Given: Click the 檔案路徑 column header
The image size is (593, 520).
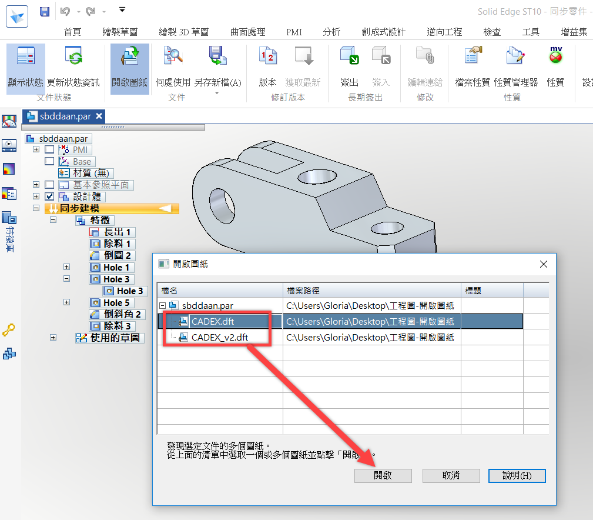Looking at the screenshot, I should (x=372, y=290).
